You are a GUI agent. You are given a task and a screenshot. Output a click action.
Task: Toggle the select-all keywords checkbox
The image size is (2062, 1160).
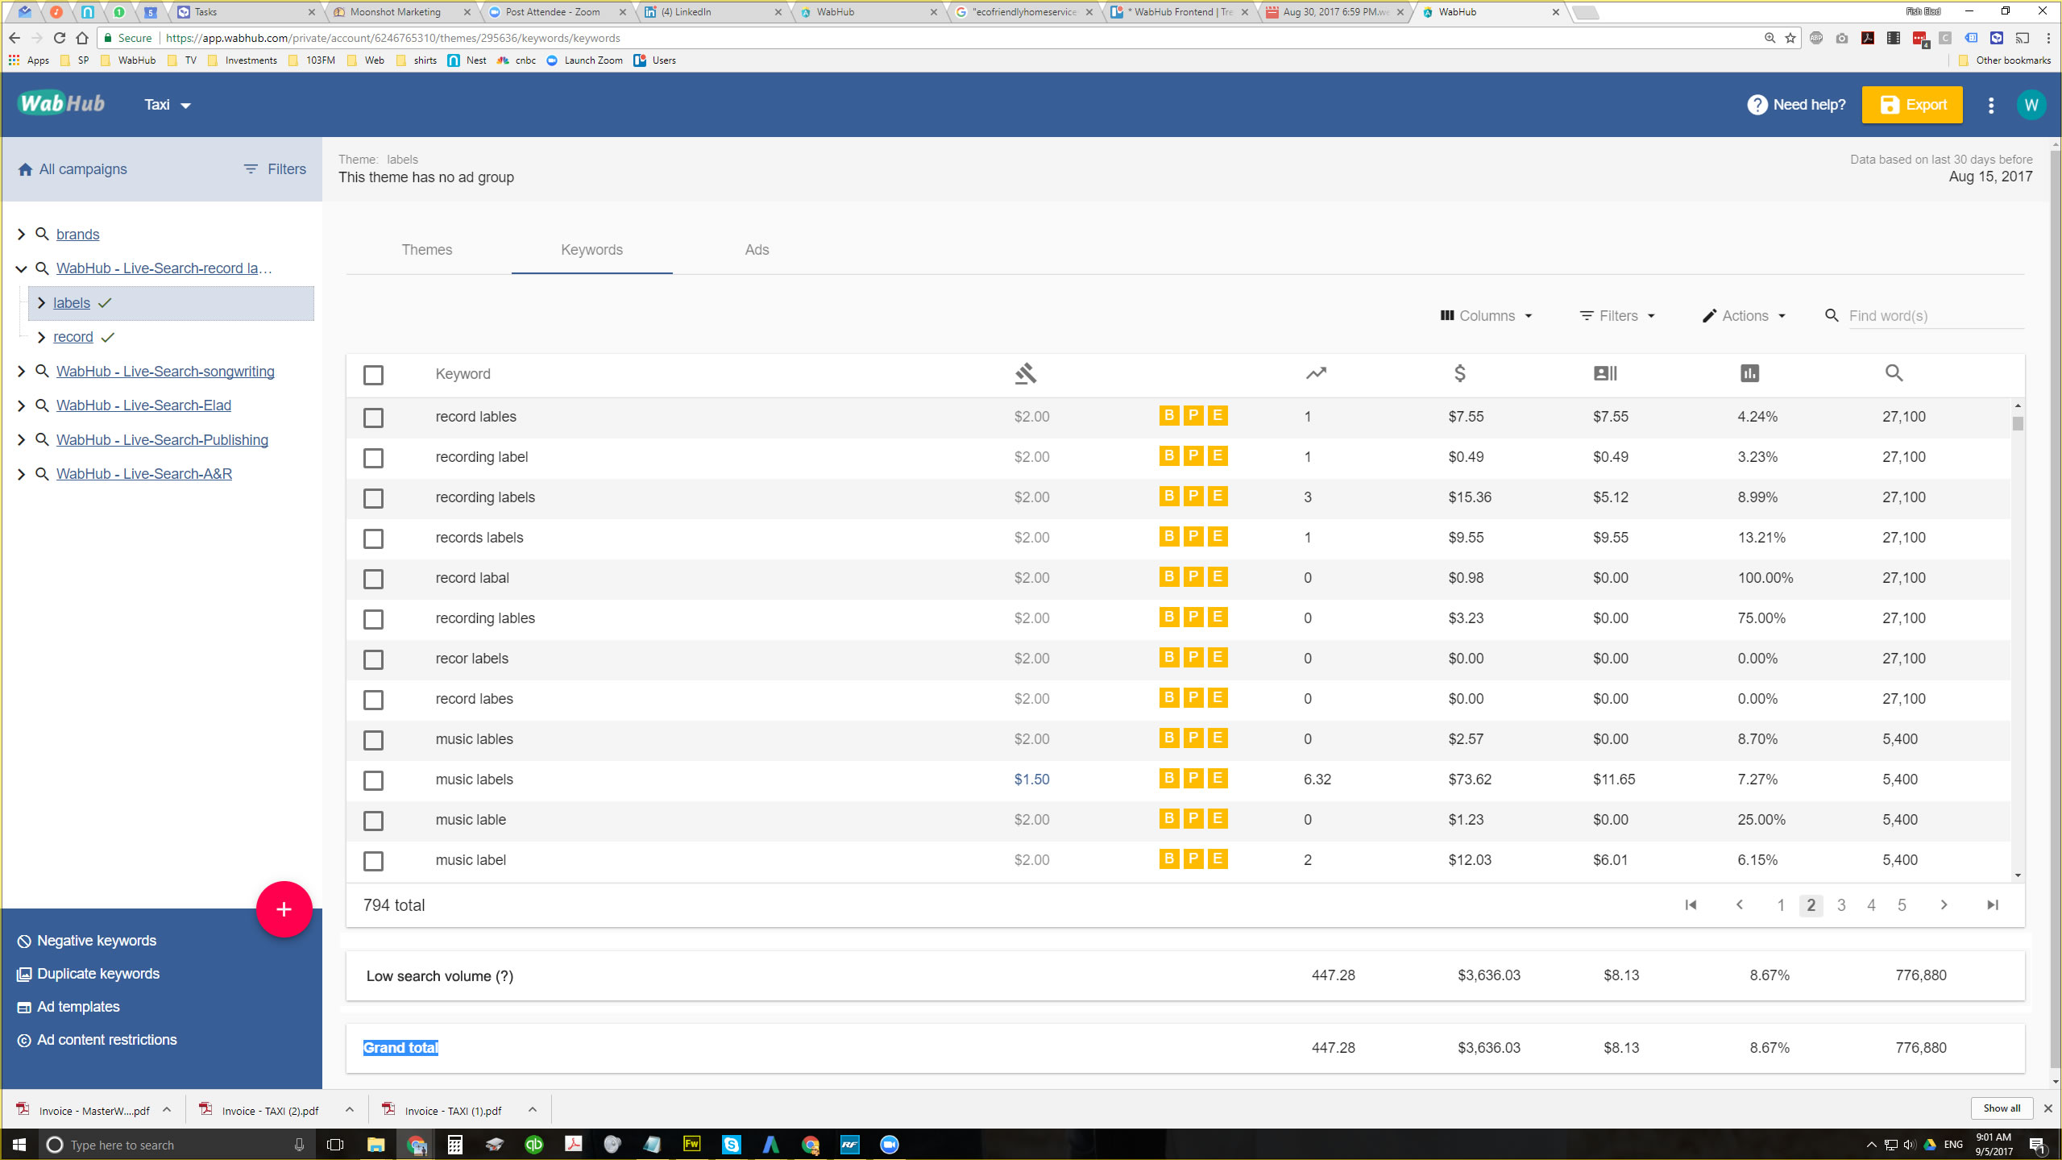[x=373, y=375]
